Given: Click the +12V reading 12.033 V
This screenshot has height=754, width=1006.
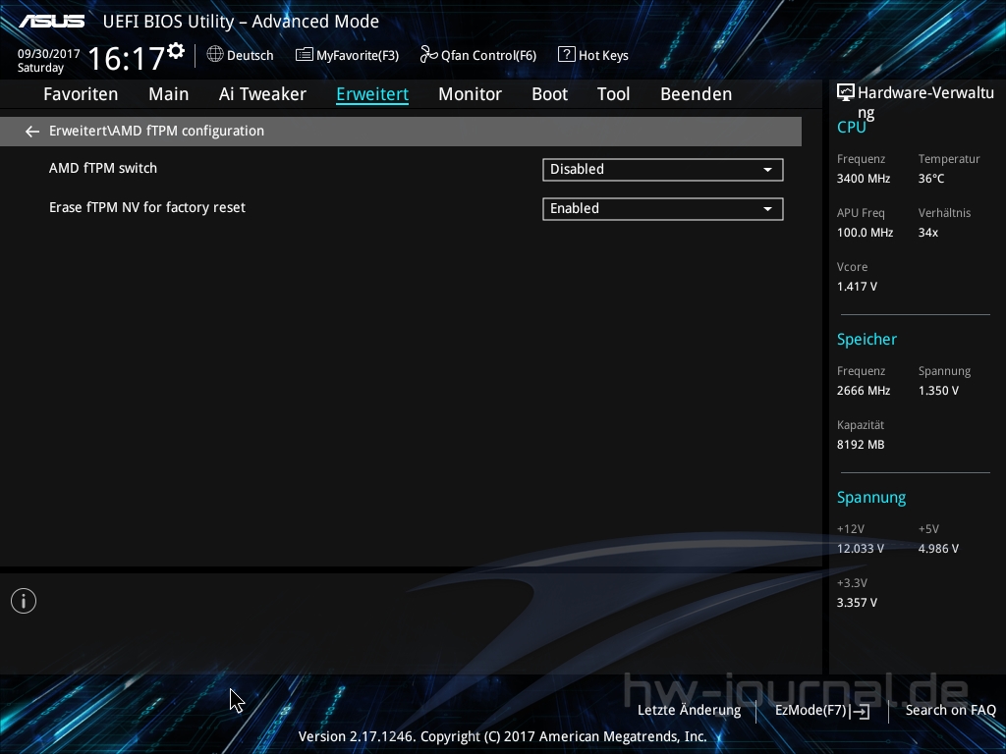Looking at the screenshot, I should (861, 549).
